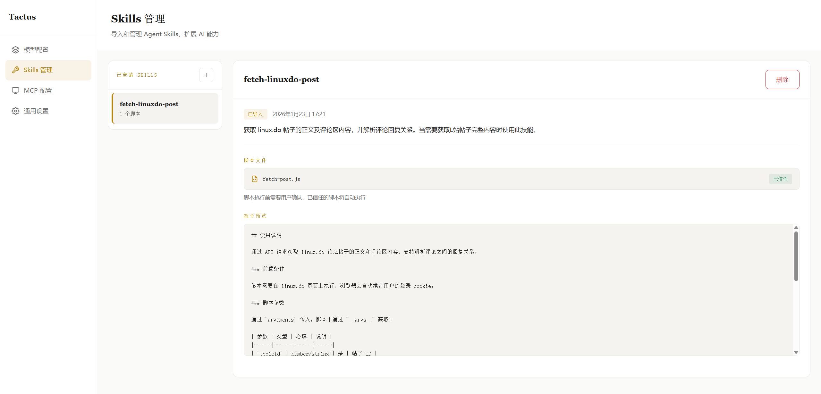Click the Tactus logo title
This screenshot has height=394, width=821.
(x=22, y=17)
